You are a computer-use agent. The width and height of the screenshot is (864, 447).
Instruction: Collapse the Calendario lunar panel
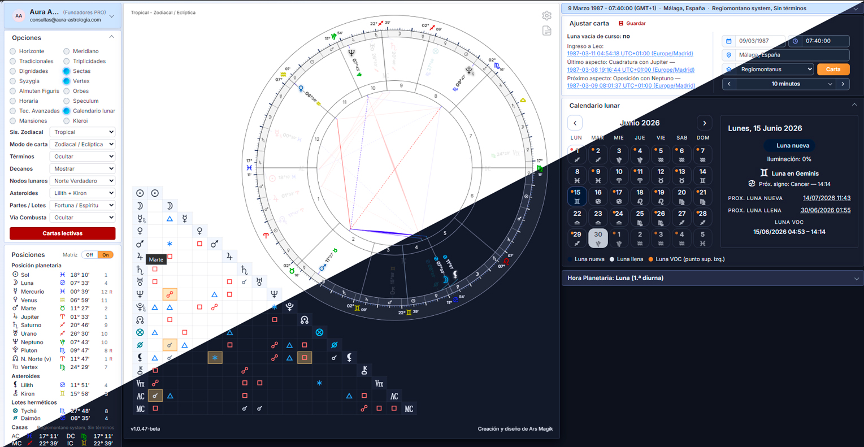coord(854,105)
